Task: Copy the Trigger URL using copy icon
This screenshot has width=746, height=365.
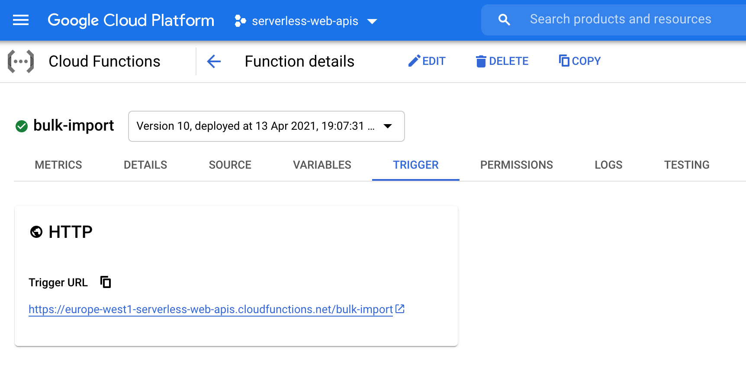Action: click(105, 282)
